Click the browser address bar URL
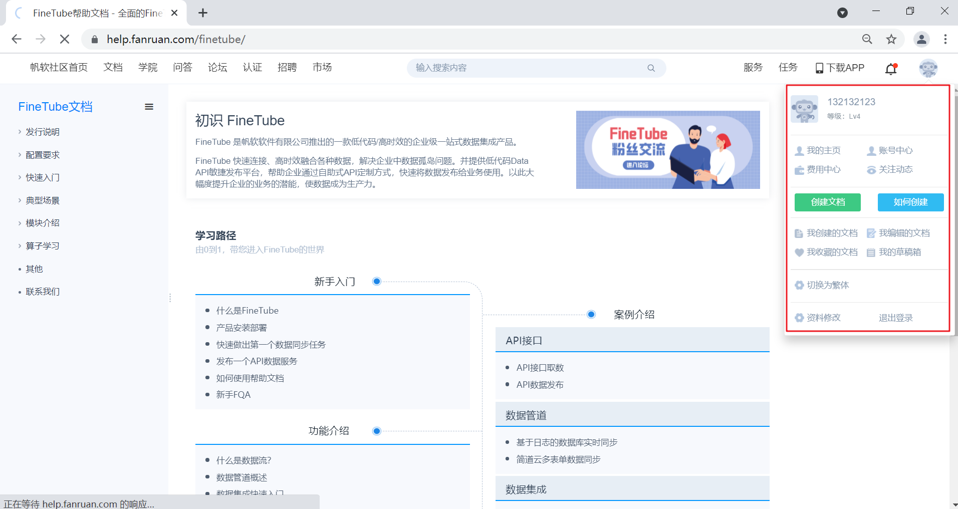Screen dimensions: 958x509 (176, 39)
